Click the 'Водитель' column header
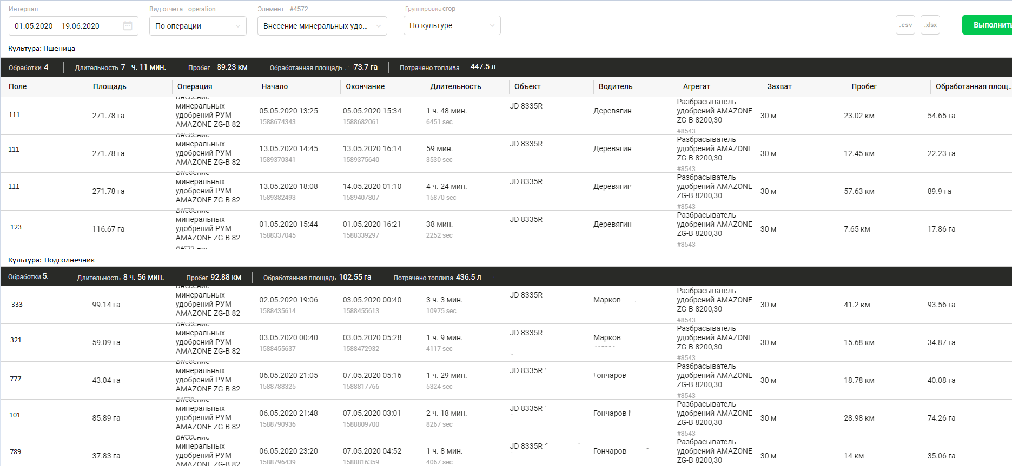This screenshot has width=1012, height=466. [616, 86]
